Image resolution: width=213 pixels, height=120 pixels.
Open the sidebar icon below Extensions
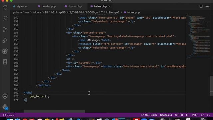(5, 62)
